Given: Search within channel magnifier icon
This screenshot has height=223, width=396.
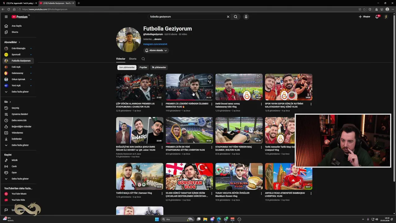Looking at the screenshot, I should pos(143,59).
